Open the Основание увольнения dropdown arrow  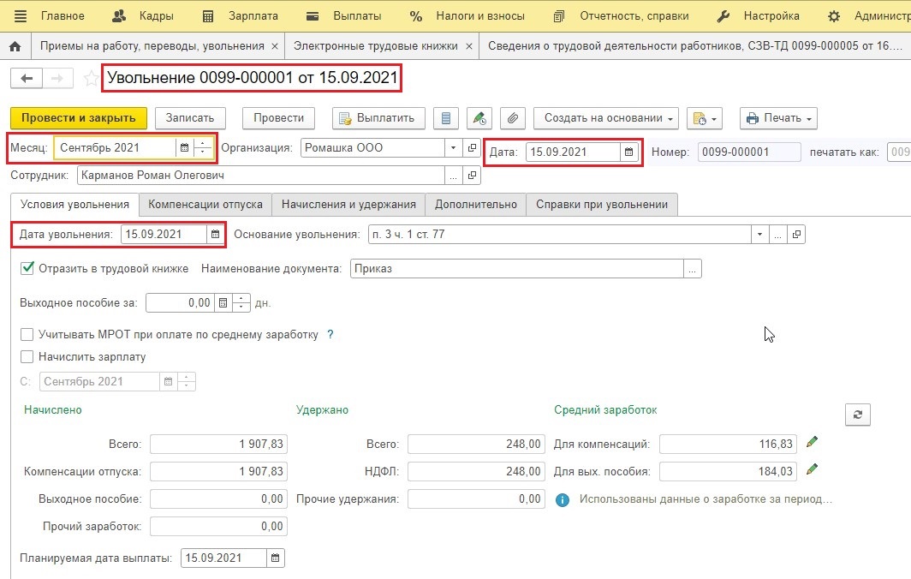(759, 235)
